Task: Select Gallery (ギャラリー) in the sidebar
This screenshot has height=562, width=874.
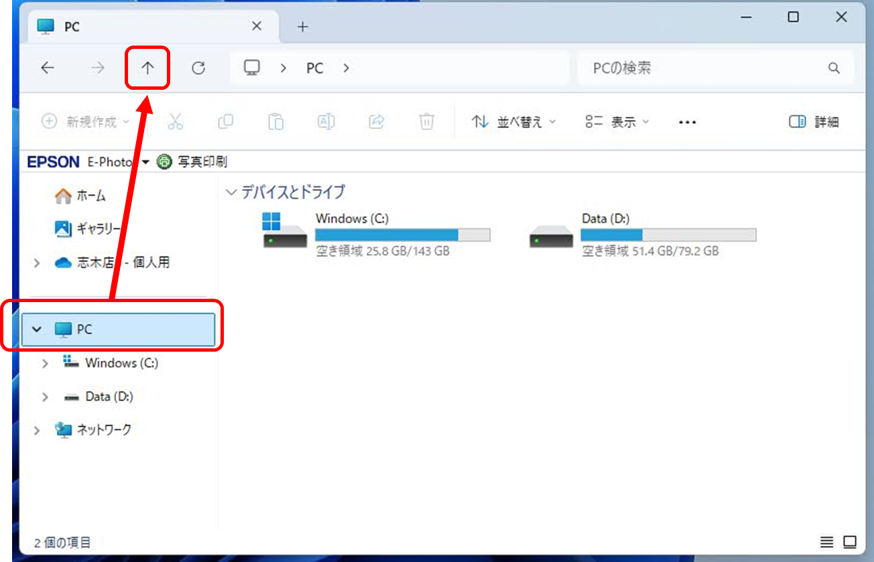Action: pos(87,229)
